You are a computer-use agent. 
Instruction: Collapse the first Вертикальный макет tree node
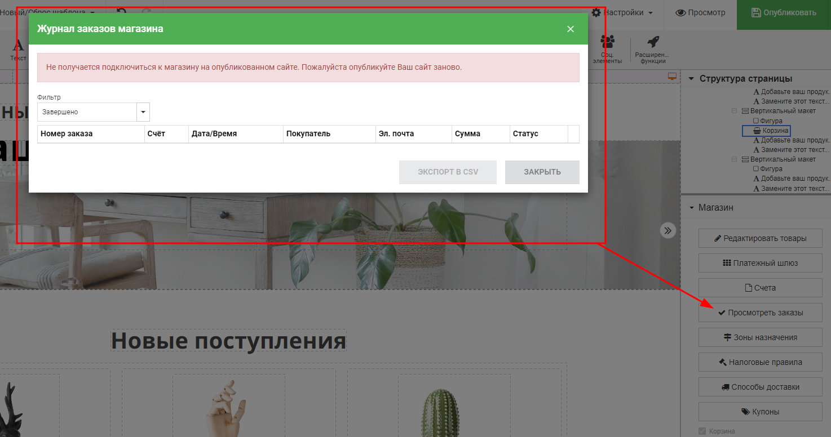735,112
